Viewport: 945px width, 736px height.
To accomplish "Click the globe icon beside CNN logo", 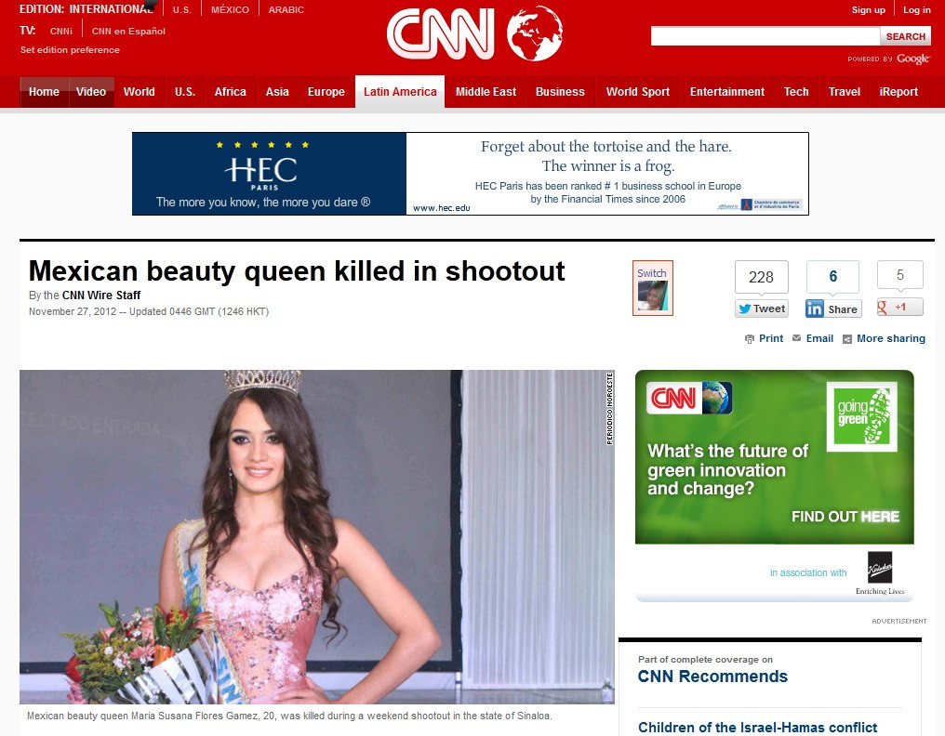I will pyautogui.click(x=535, y=34).
